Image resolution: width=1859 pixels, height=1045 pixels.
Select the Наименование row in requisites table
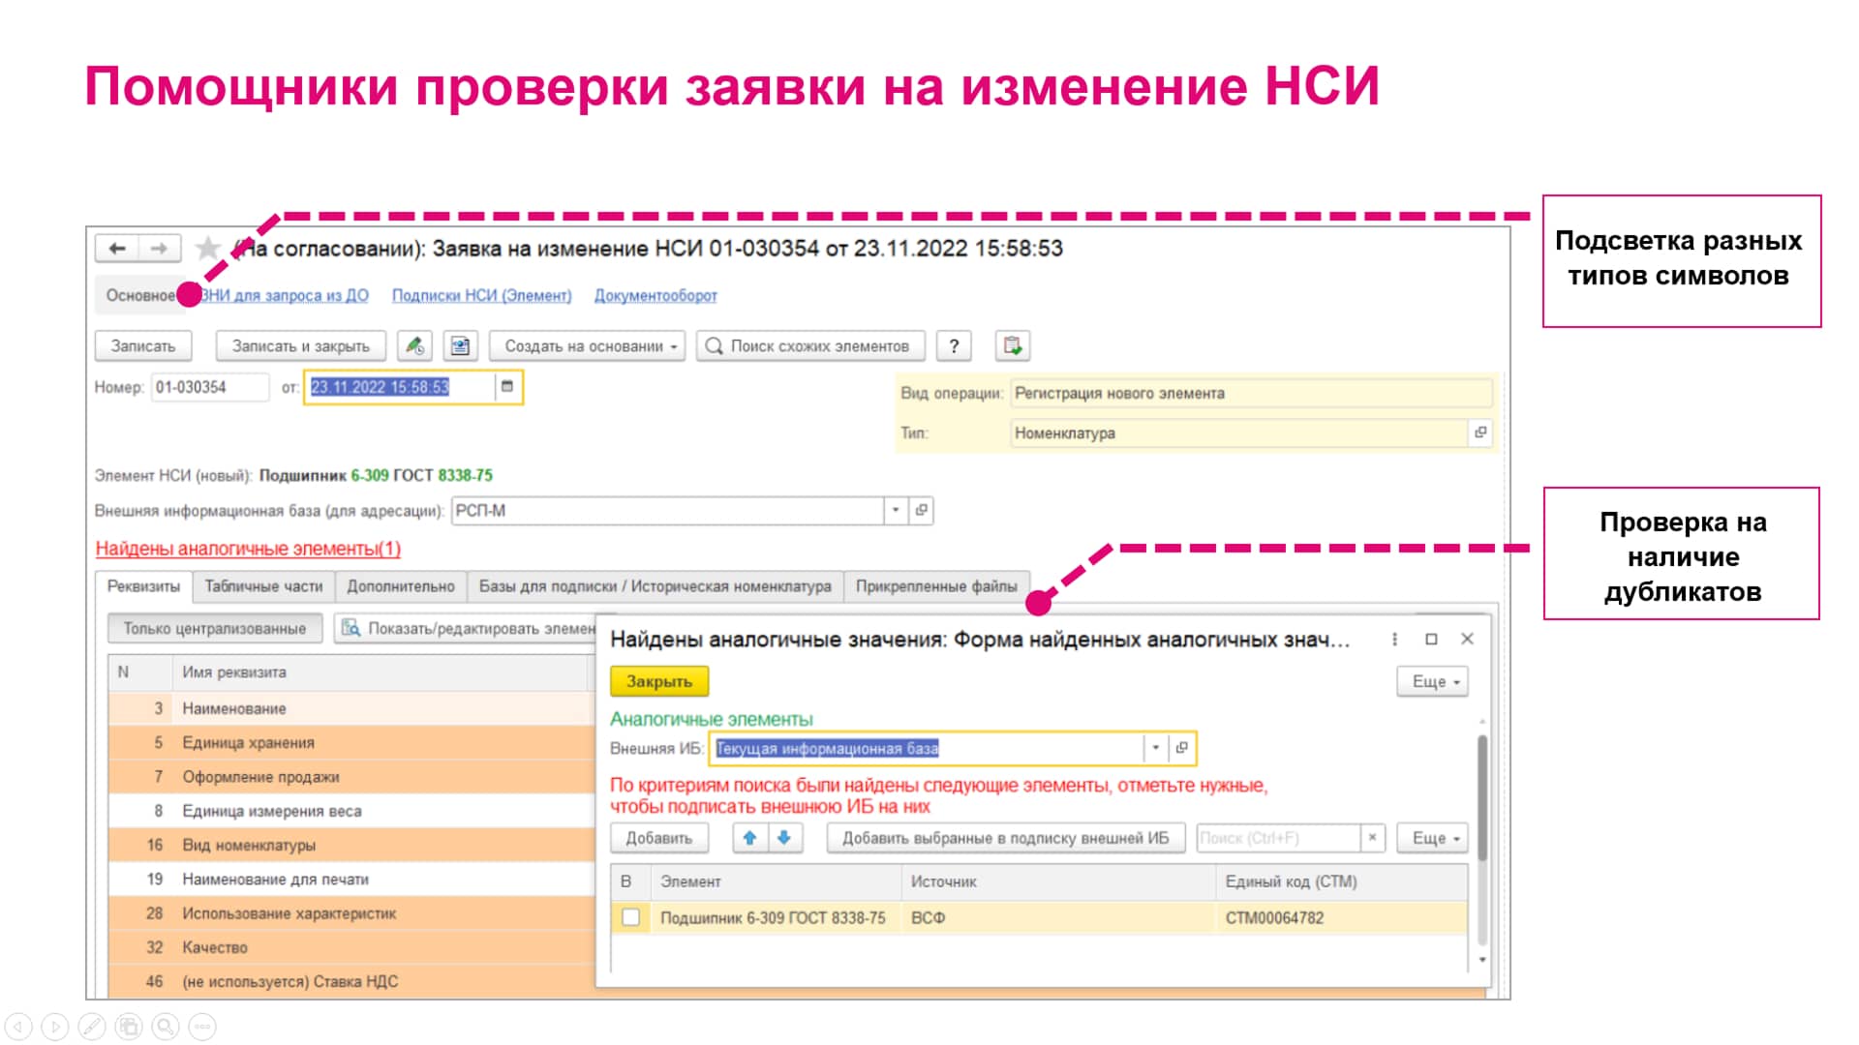[x=351, y=708]
